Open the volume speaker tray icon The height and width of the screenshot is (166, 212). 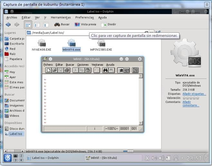point(161,158)
